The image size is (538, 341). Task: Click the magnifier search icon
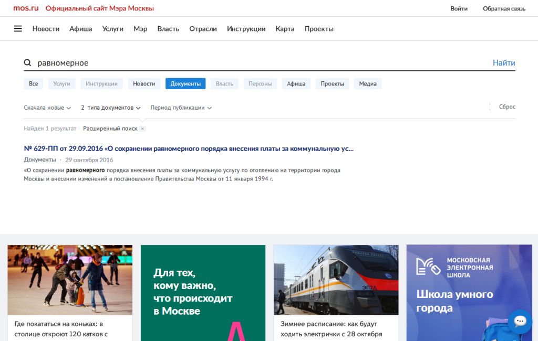[x=28, y=63]
